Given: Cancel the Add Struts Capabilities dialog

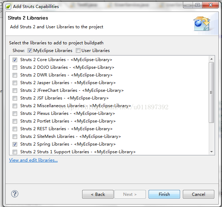Looking at the screenshot, I should click(199, 194).
